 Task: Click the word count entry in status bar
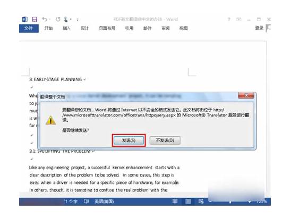71,201
